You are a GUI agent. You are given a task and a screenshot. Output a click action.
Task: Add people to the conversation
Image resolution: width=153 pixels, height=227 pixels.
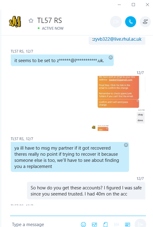pos(145,22)
